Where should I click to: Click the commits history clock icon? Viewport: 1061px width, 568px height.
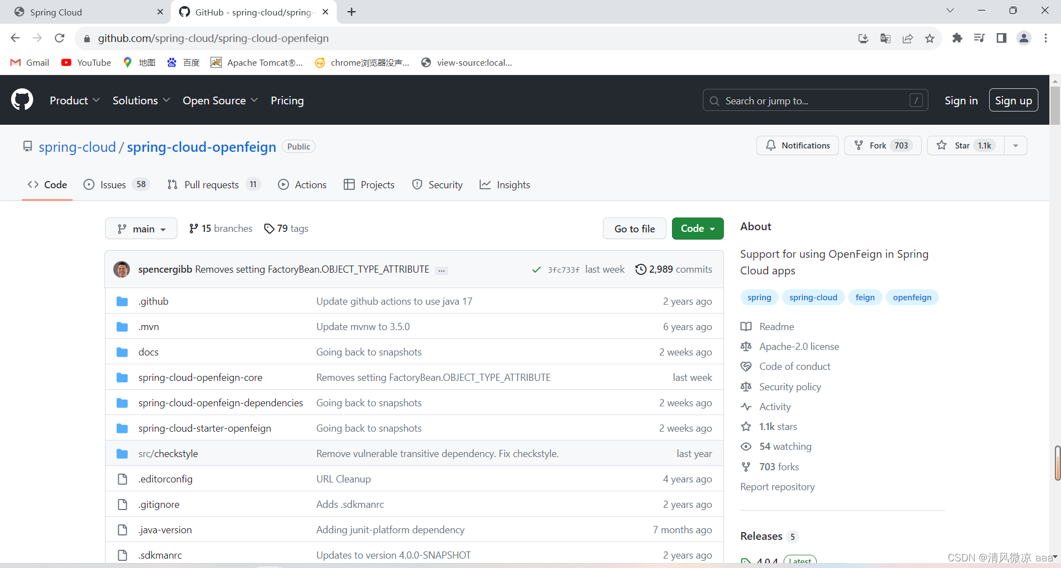pos(640,269)
